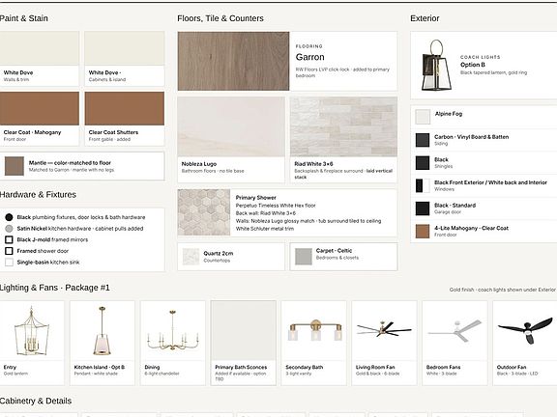The width and height of the screenshot is (557, 417).
Task: Click the Option B coach lights label
Action: click(473, 65)
